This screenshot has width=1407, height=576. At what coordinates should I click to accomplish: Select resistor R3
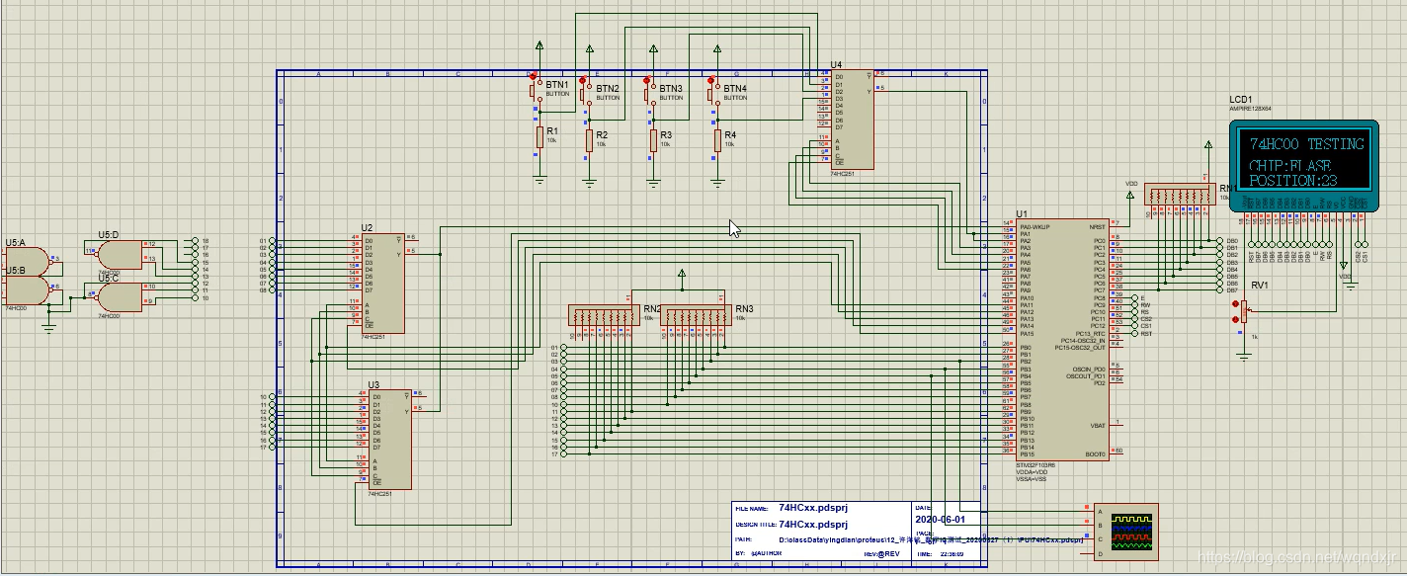click(x=653, y=141)
